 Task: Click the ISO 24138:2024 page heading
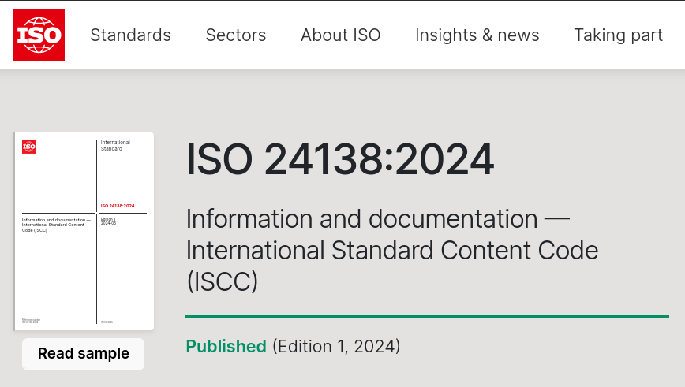click(x=340, y=160)
